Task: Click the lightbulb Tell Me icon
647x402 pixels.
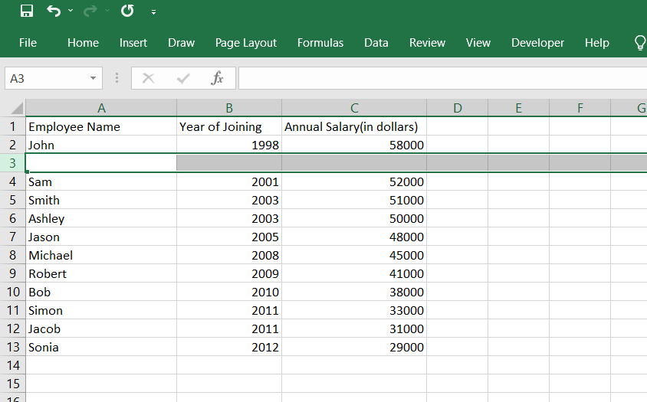Action: click(x=640, y=43)
